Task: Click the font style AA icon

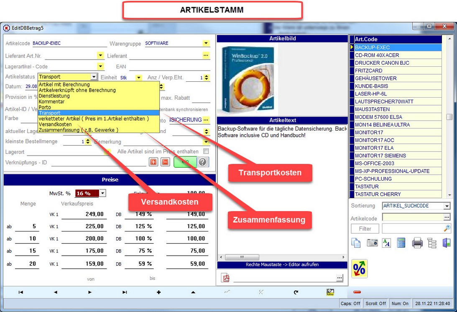Action: click(386, 243)
